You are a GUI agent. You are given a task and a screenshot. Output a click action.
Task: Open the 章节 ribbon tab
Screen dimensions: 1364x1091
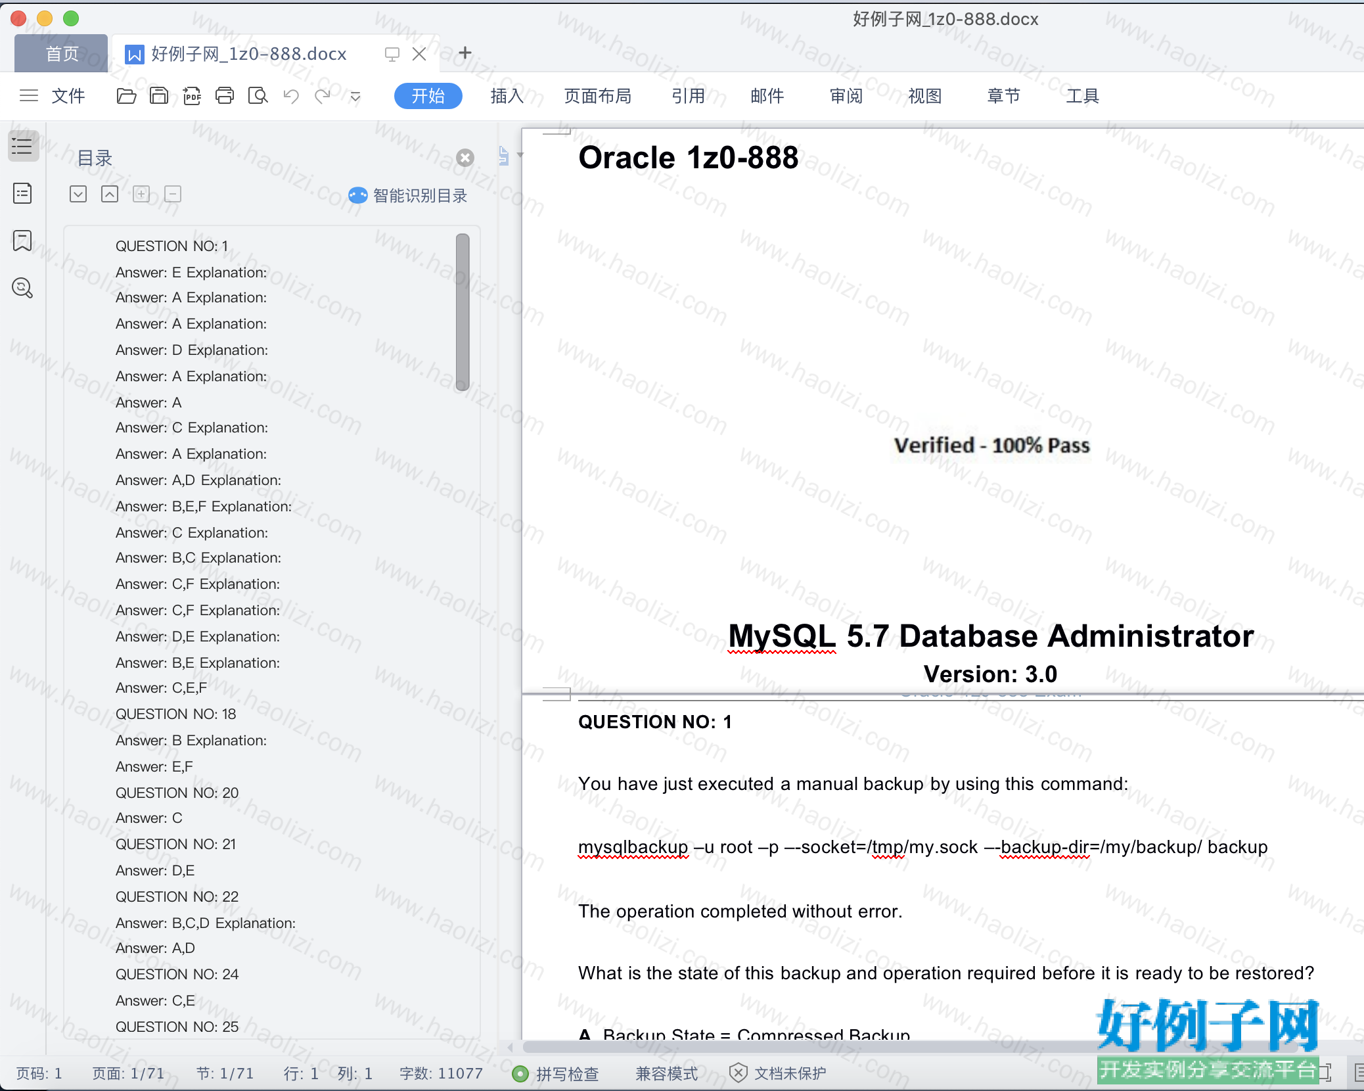click(1004, 96)
